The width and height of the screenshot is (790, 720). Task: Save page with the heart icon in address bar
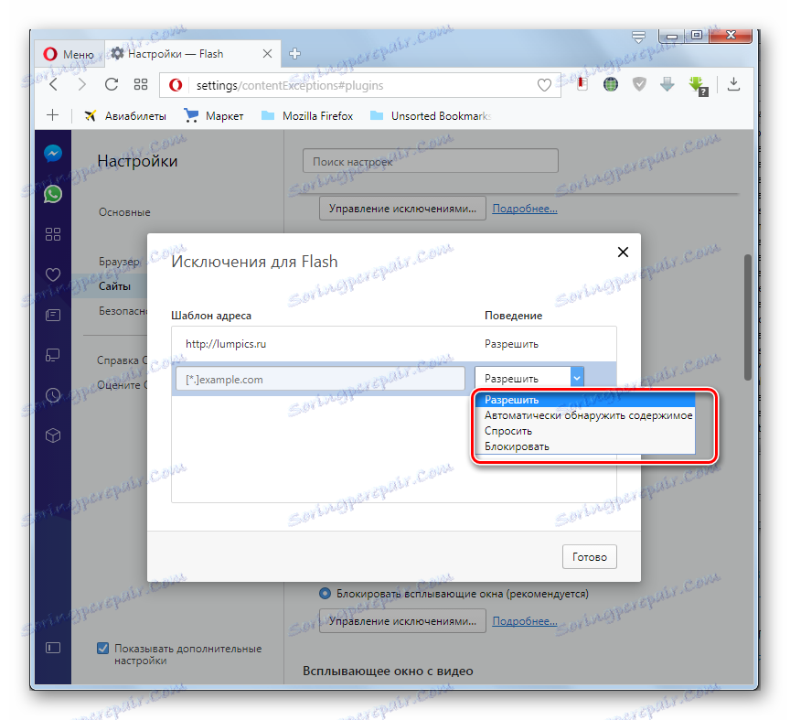pyautogui.click(x=544, y=84)
